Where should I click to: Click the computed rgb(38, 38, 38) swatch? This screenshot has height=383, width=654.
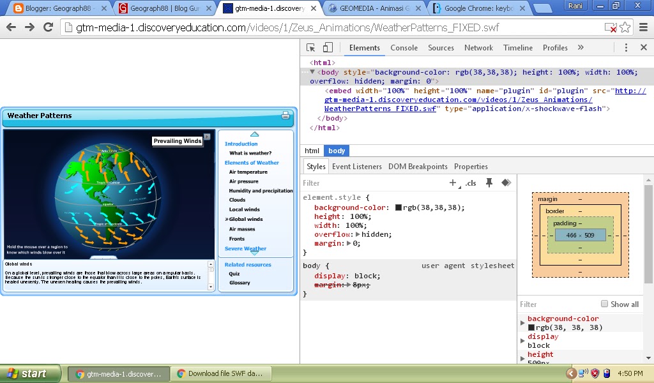tap(531, 327)
